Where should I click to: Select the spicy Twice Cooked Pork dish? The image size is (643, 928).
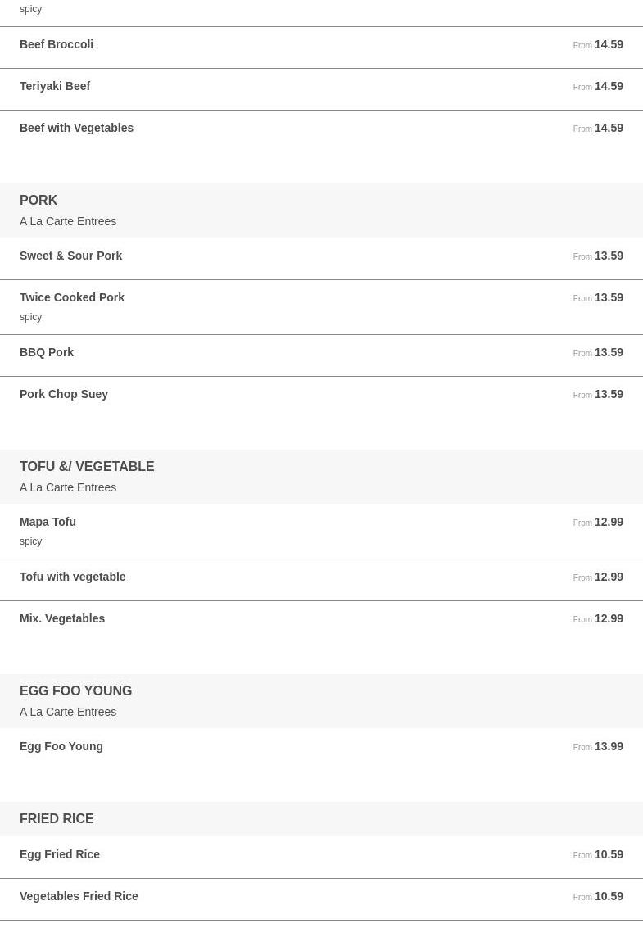pyautogui.click(x=321, y=307)
